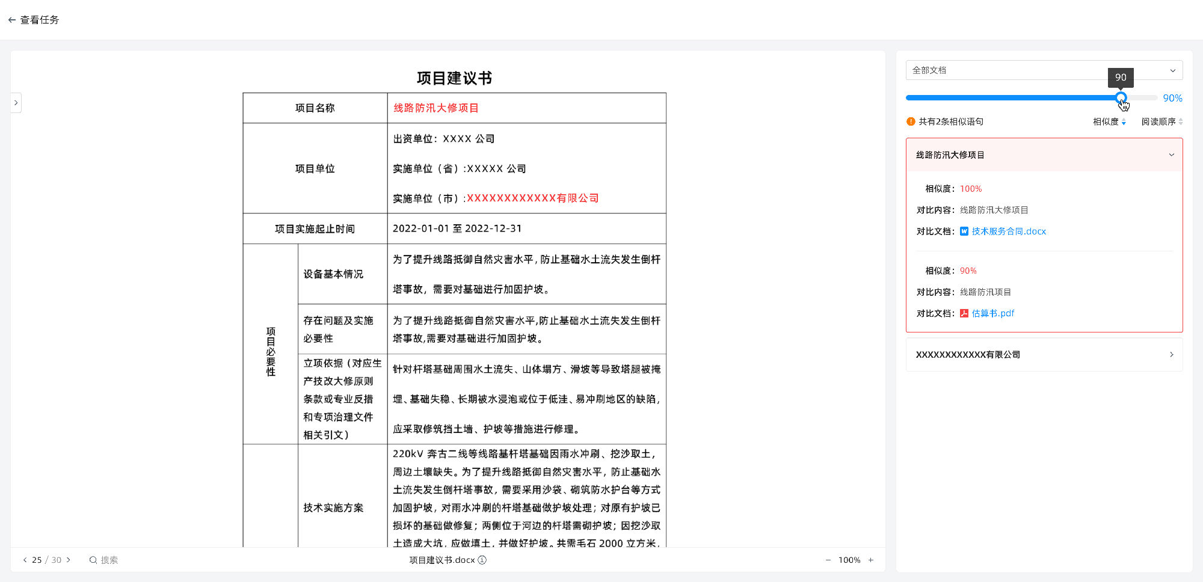This screenshot has width=1203, height=582.
Task: Go to next page with the right arrow
Action: point(69,560)
